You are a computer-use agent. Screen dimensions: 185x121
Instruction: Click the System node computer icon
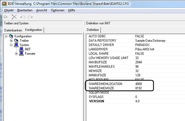coord(16,45)
